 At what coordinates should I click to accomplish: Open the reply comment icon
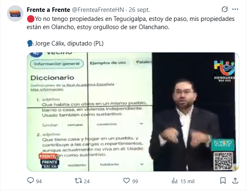pos(30,181)
